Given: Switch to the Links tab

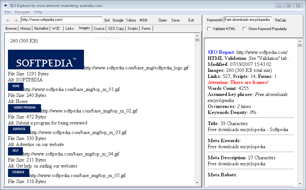Looking at the screenshot, I should 70,28.
